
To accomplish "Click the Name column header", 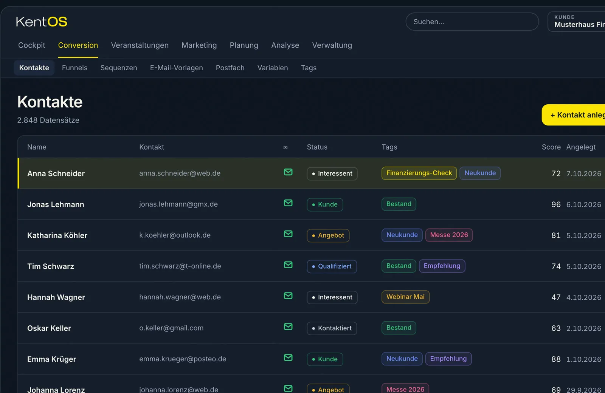I will click(37, 147).
